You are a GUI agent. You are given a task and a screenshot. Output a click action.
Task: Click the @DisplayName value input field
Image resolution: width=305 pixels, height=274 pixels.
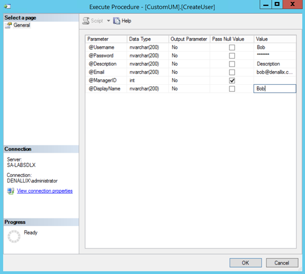pos(274,89)
